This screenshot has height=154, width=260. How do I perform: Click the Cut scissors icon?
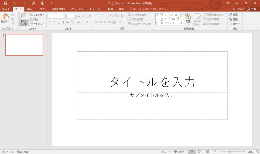pos(13,14)
